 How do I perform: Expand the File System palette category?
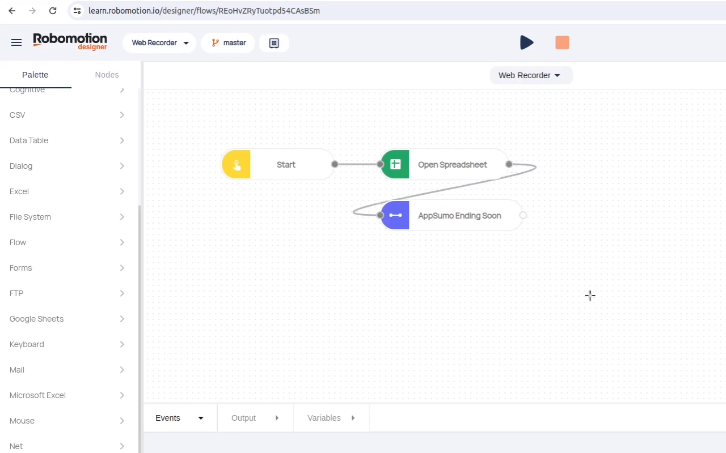coord(67,217)
